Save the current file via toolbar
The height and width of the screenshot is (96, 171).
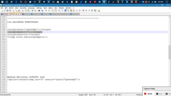point(7,11)
